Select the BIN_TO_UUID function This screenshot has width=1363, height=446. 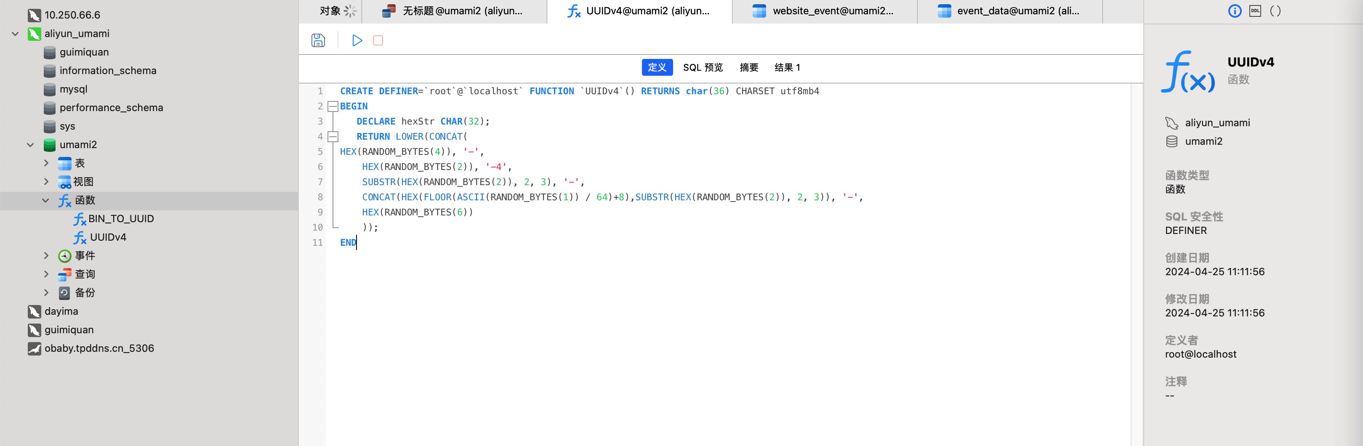(x=121, y=218)
